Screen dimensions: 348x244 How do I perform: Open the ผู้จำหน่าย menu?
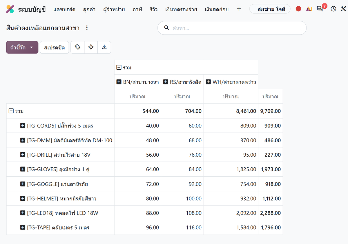114,9
